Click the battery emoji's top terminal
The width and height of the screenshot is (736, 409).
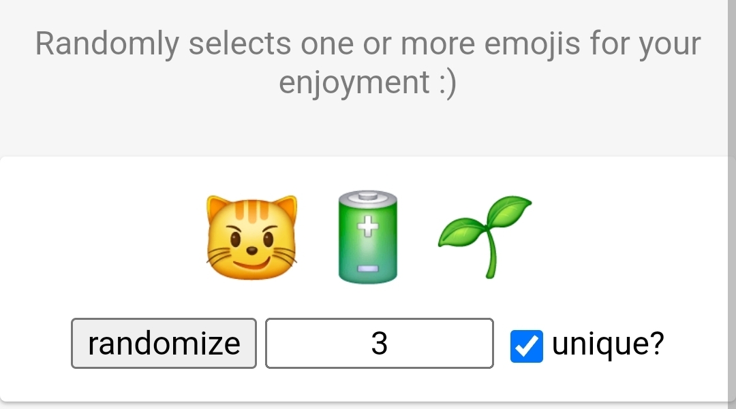(x=368, y=196)
